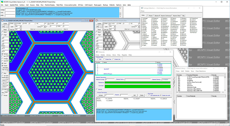Viewport: 230px width, 126px height.
Task: Open the CAD import menu
Action: tap(89, 5)
